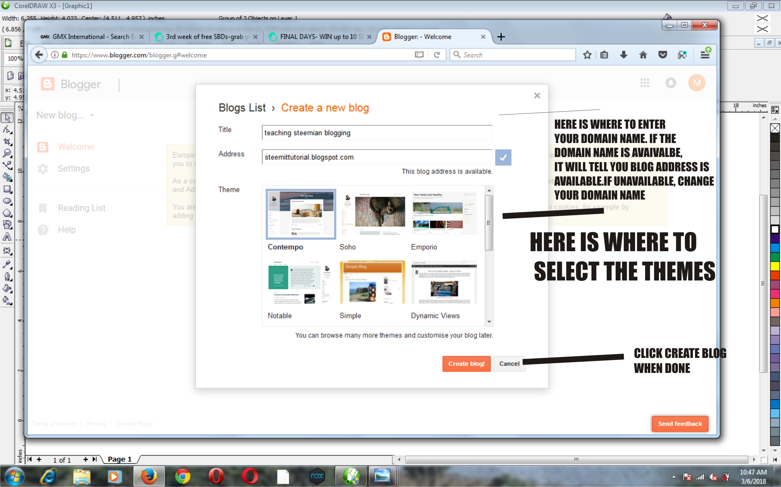Select the Blogger: - Welcome tab
This screenshot has width=781, height=487.
click(x=434, y=37)
